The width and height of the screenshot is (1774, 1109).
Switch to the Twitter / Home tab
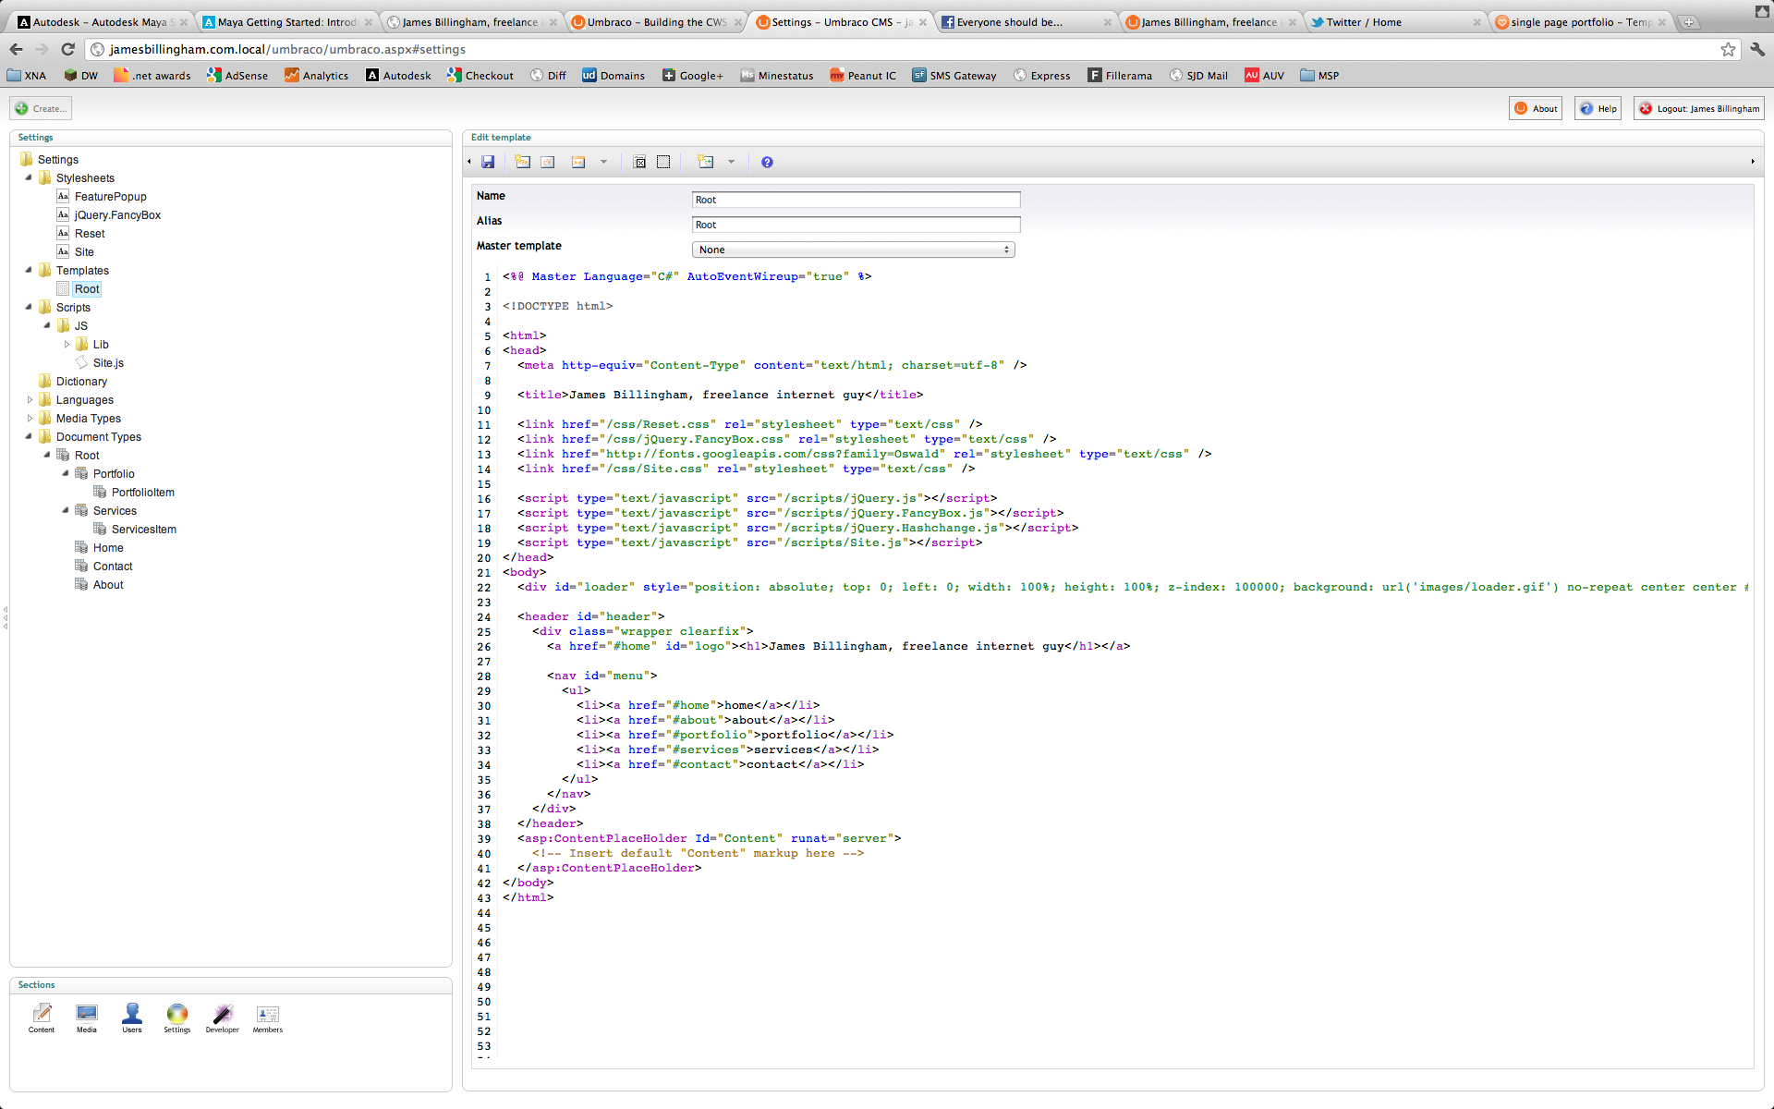click(1393, 22)
